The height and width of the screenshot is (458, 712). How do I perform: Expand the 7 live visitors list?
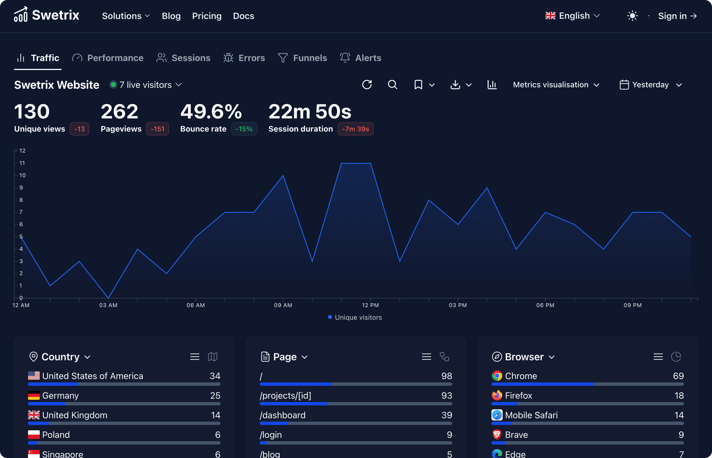(146, 85)
